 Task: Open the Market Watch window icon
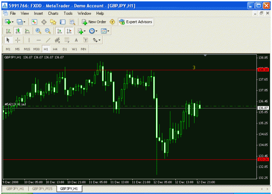click(34, 22)
